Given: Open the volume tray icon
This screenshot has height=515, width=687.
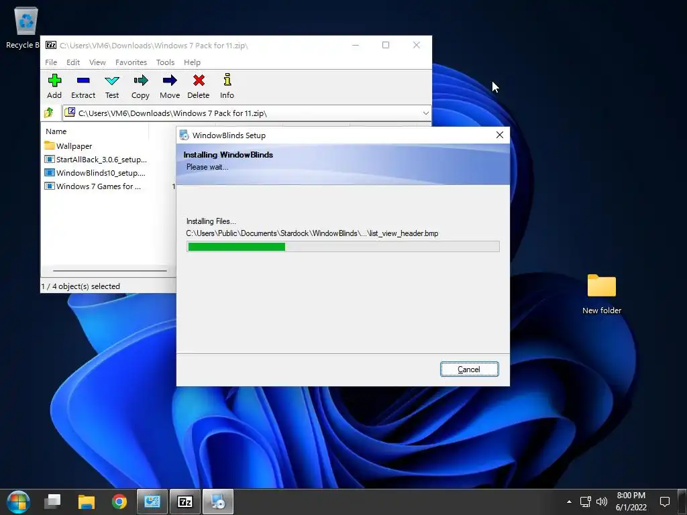Looking at the screenshot, I should 602,502.
